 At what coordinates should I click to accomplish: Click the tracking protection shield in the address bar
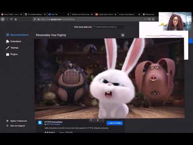[x=35, y=19]
